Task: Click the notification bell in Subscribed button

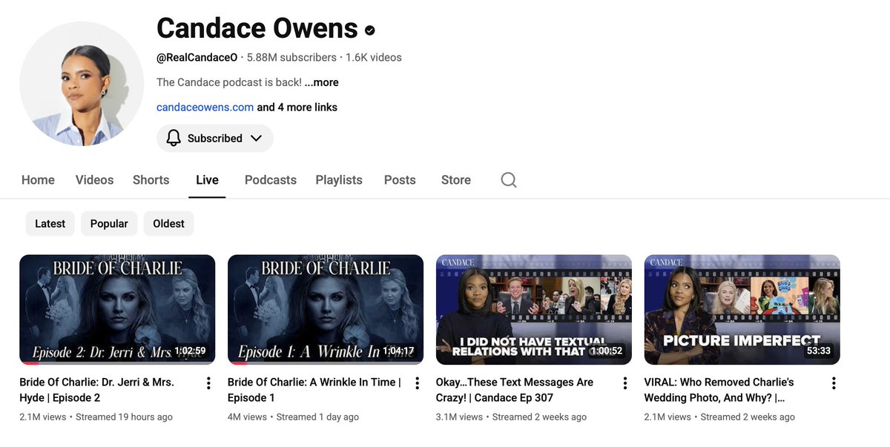Action: point(174,138)
